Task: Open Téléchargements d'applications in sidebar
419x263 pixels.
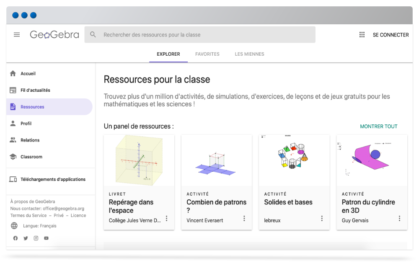Action: (x=53, y=179)
